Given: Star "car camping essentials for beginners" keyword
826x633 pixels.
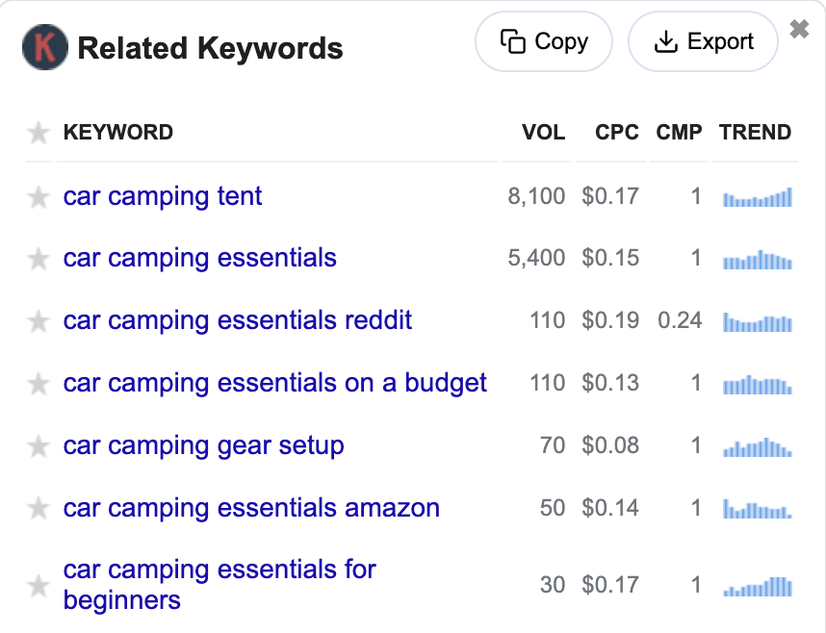Looking at the screenshot, I should [39, 585].
